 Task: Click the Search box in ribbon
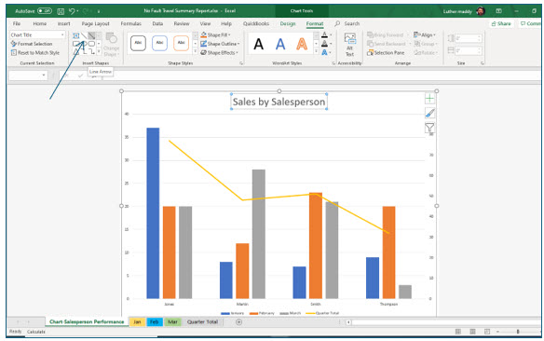click(347, 23)
